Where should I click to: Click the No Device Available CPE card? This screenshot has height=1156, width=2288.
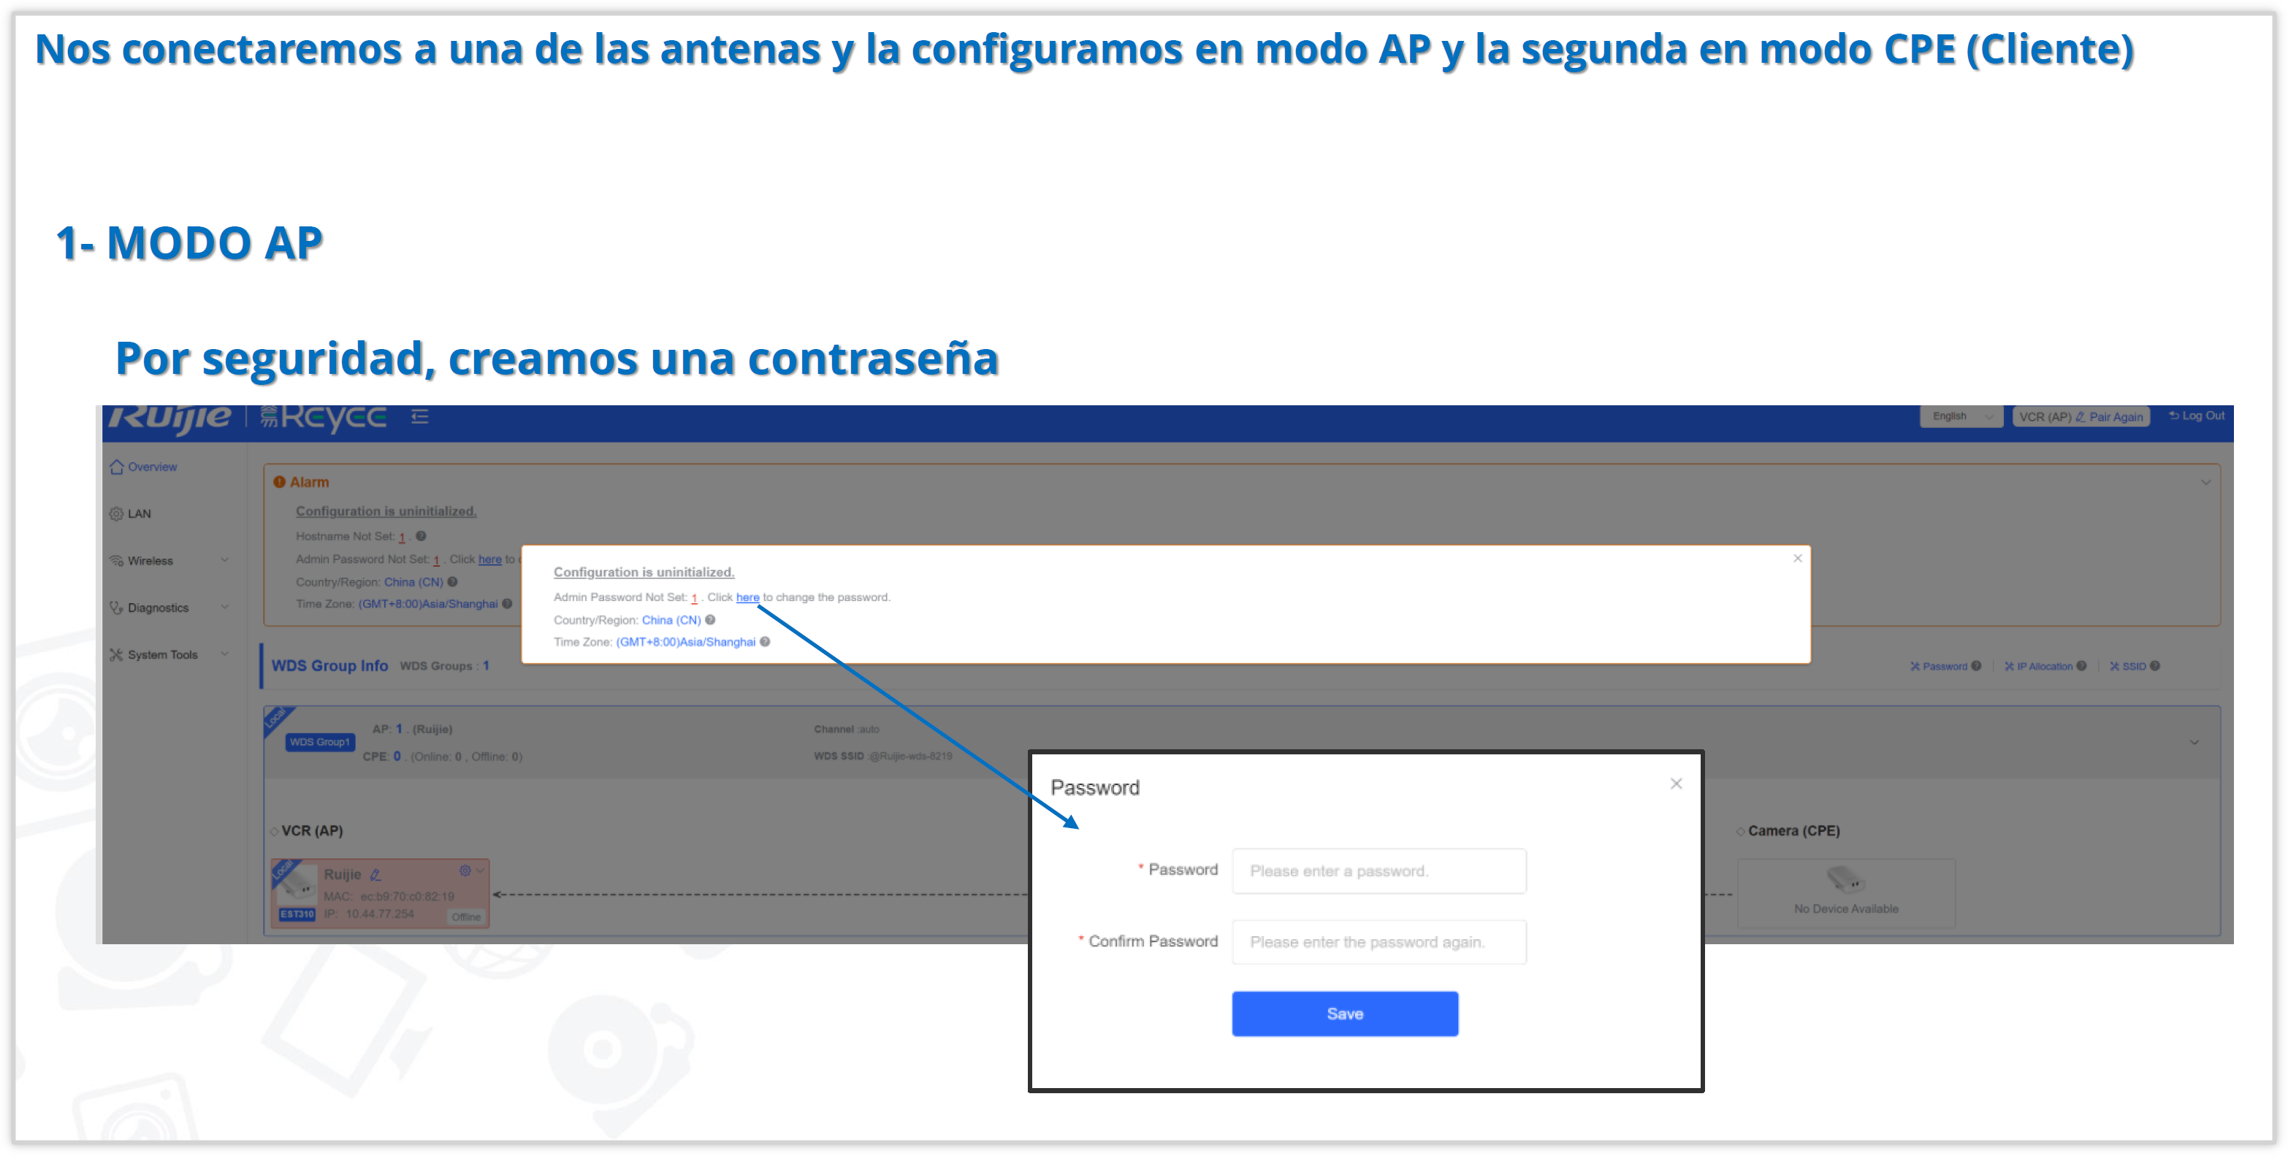tap(1846, 892)
